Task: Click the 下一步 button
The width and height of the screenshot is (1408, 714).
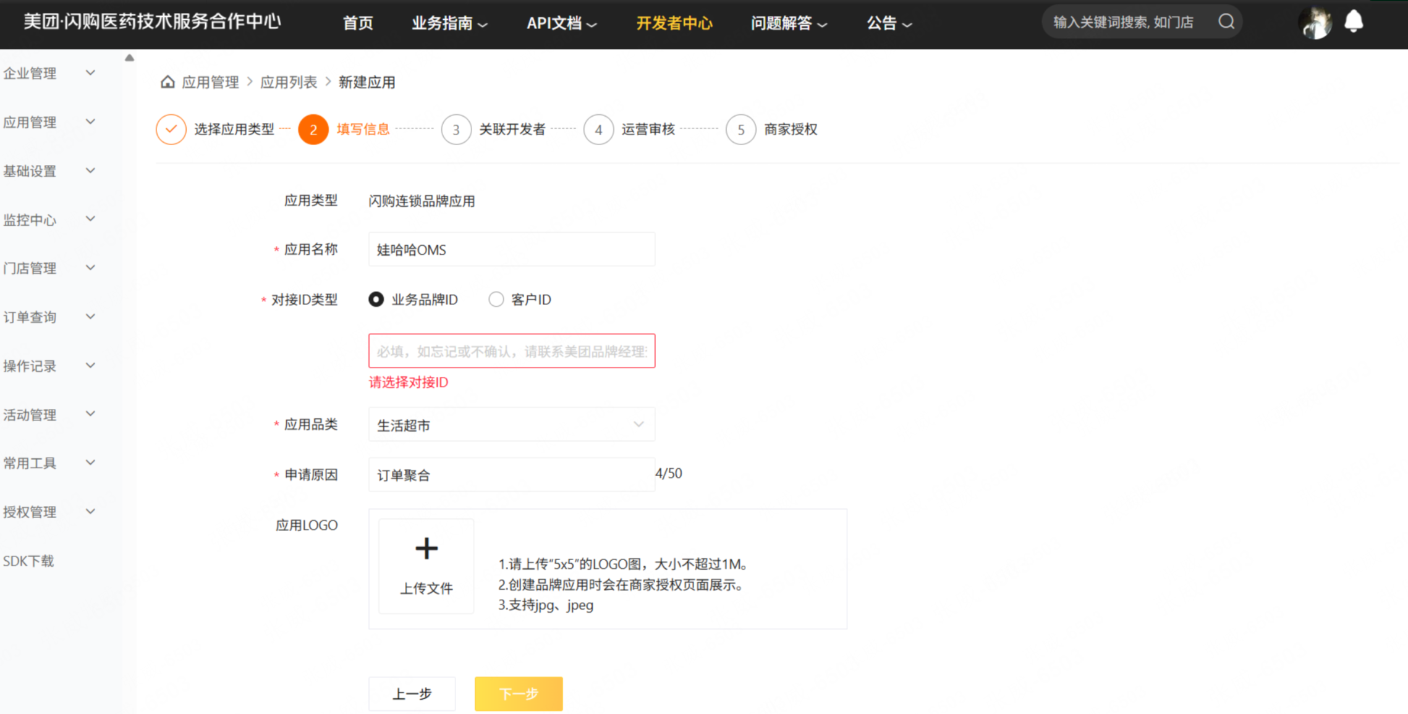Action: click(518, 694)
